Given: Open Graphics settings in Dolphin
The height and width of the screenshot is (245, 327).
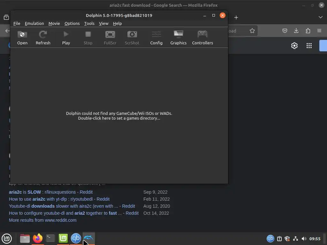Looking at the screenshot, I should [178, 38].
